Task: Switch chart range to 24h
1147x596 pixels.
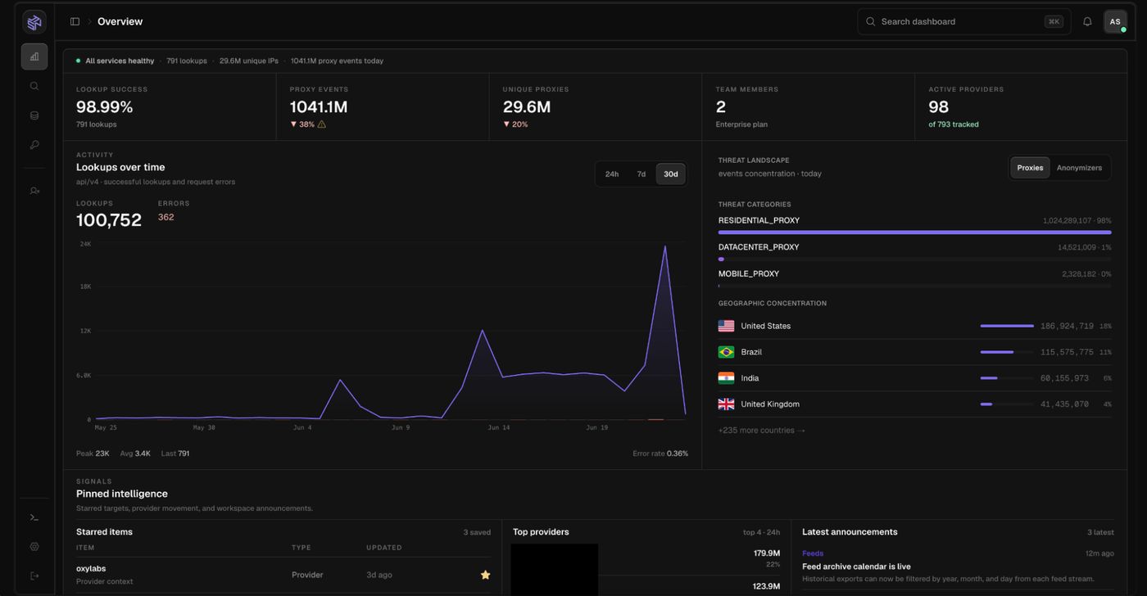Action: [612, 174]
